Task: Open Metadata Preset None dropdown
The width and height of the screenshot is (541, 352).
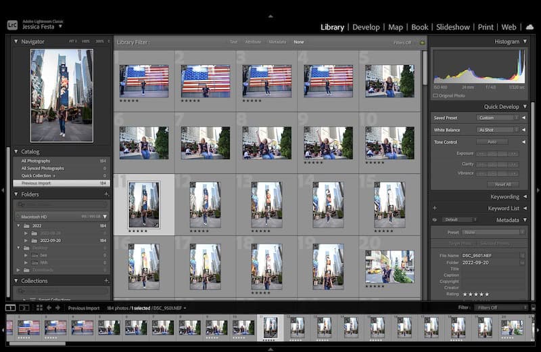Action: tap(494, 232)
